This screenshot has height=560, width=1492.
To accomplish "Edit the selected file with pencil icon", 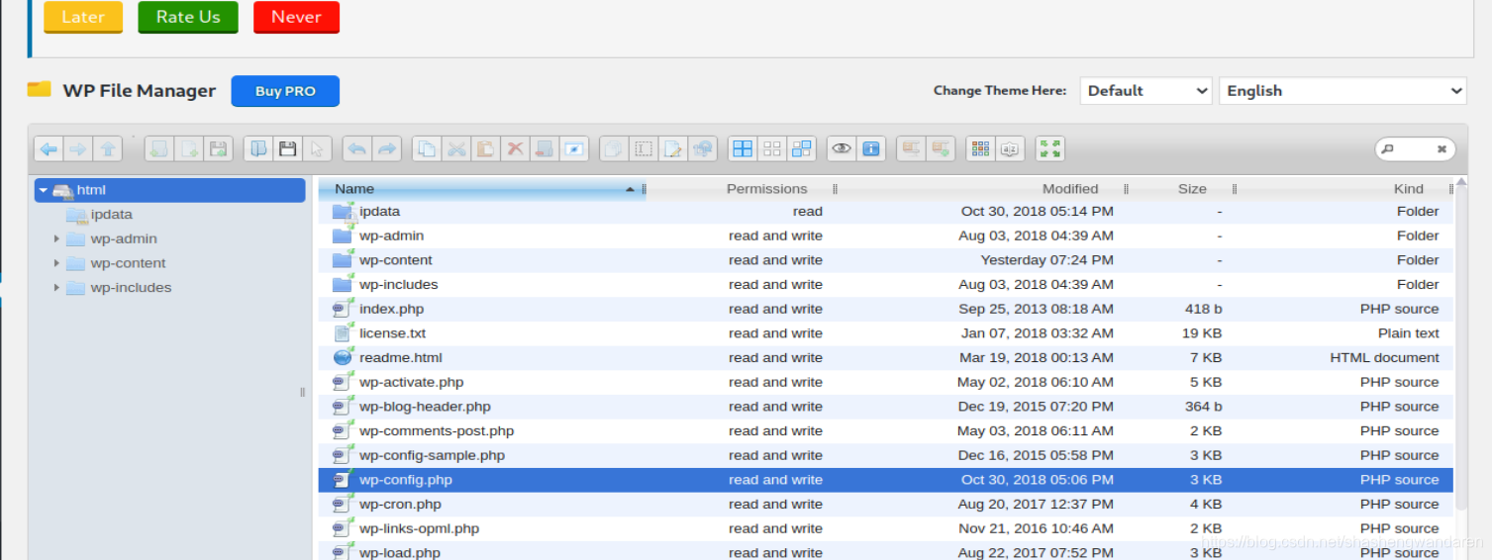I will pyautogui.click(x=673, y=149).
